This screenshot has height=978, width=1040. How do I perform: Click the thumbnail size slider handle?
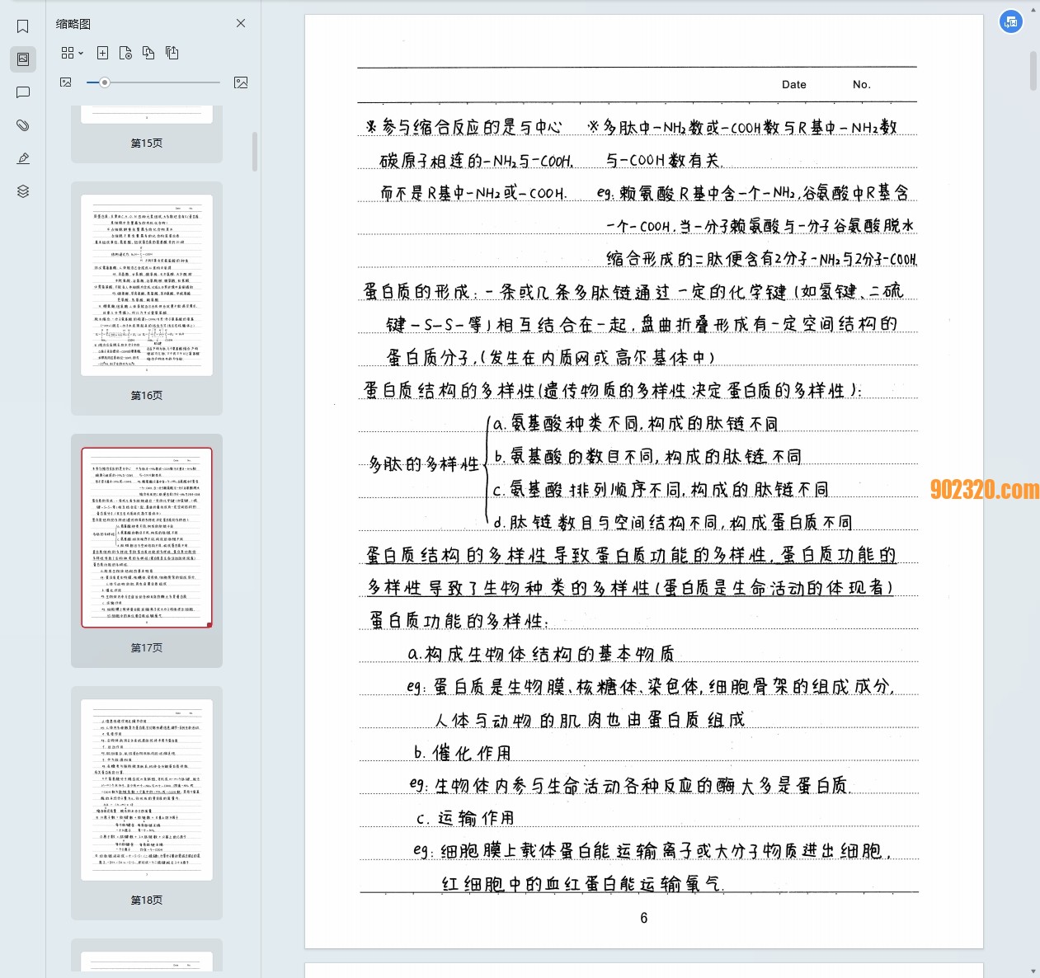(105, 82)
